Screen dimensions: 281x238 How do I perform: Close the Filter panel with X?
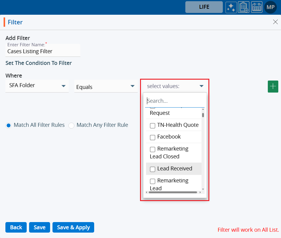pos(275,22)
